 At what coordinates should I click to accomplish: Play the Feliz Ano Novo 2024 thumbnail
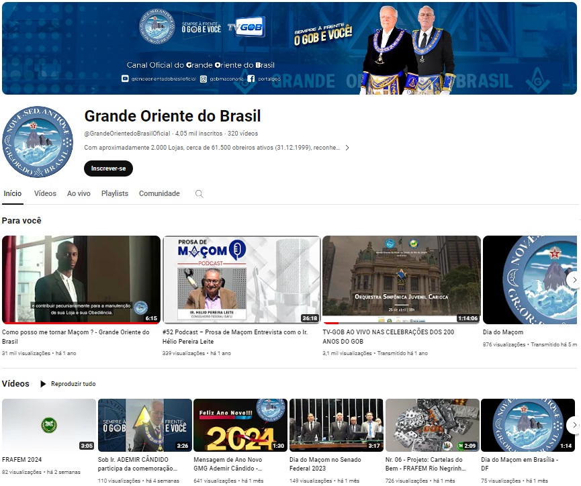click(x=240, y=425)
